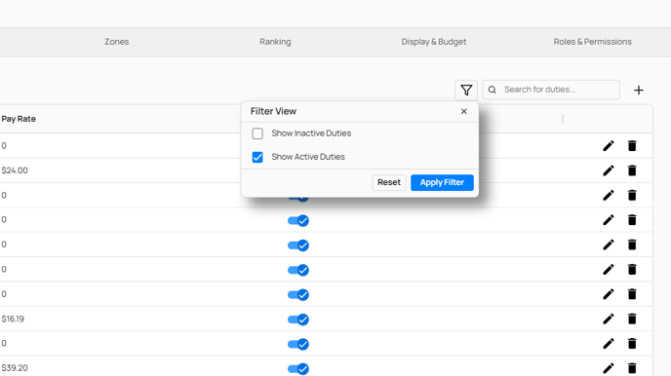Click the Search for duties field

click(551, 90)
